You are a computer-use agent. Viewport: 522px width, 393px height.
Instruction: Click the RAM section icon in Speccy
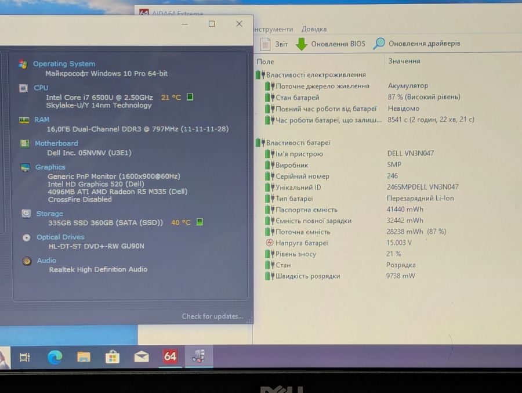24,120
